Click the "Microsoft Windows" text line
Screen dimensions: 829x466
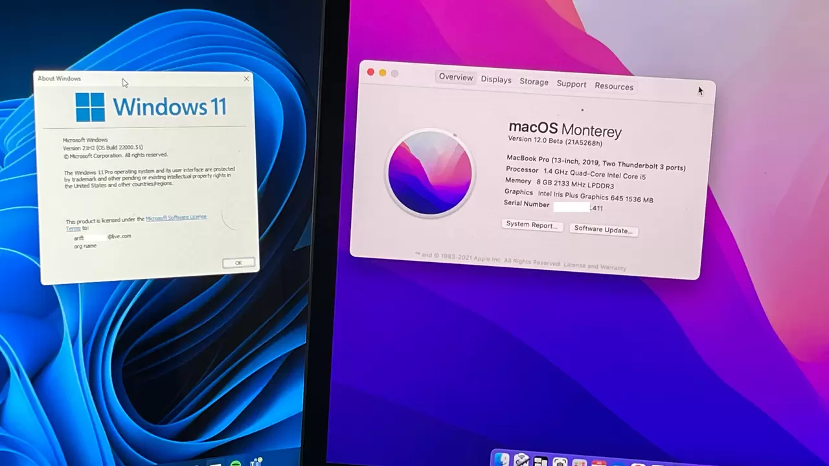pos(85,140)
